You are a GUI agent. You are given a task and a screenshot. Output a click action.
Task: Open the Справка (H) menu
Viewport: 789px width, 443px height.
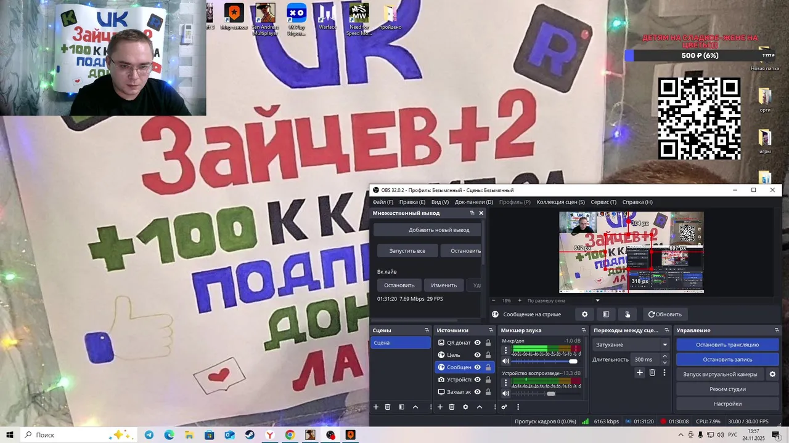coord(637,202)
